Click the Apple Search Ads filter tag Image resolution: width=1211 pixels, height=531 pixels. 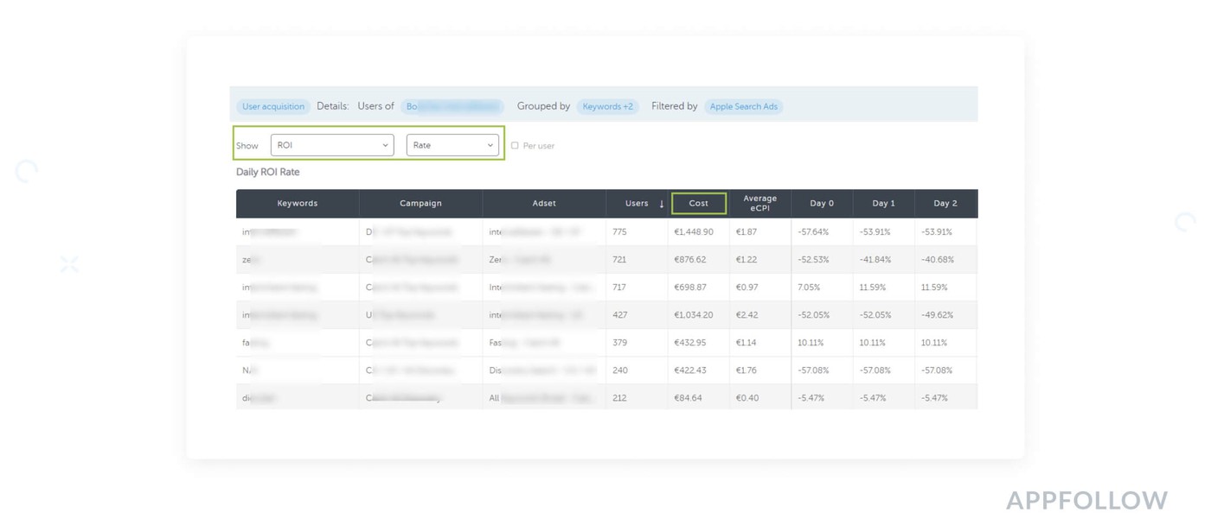[743, 107]
